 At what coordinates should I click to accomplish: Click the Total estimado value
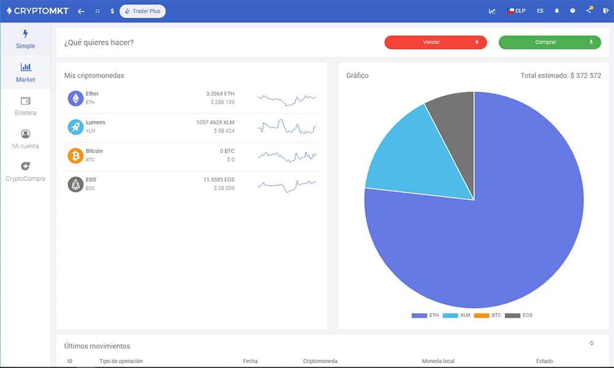pyautogui.click(x=585, y=75)
